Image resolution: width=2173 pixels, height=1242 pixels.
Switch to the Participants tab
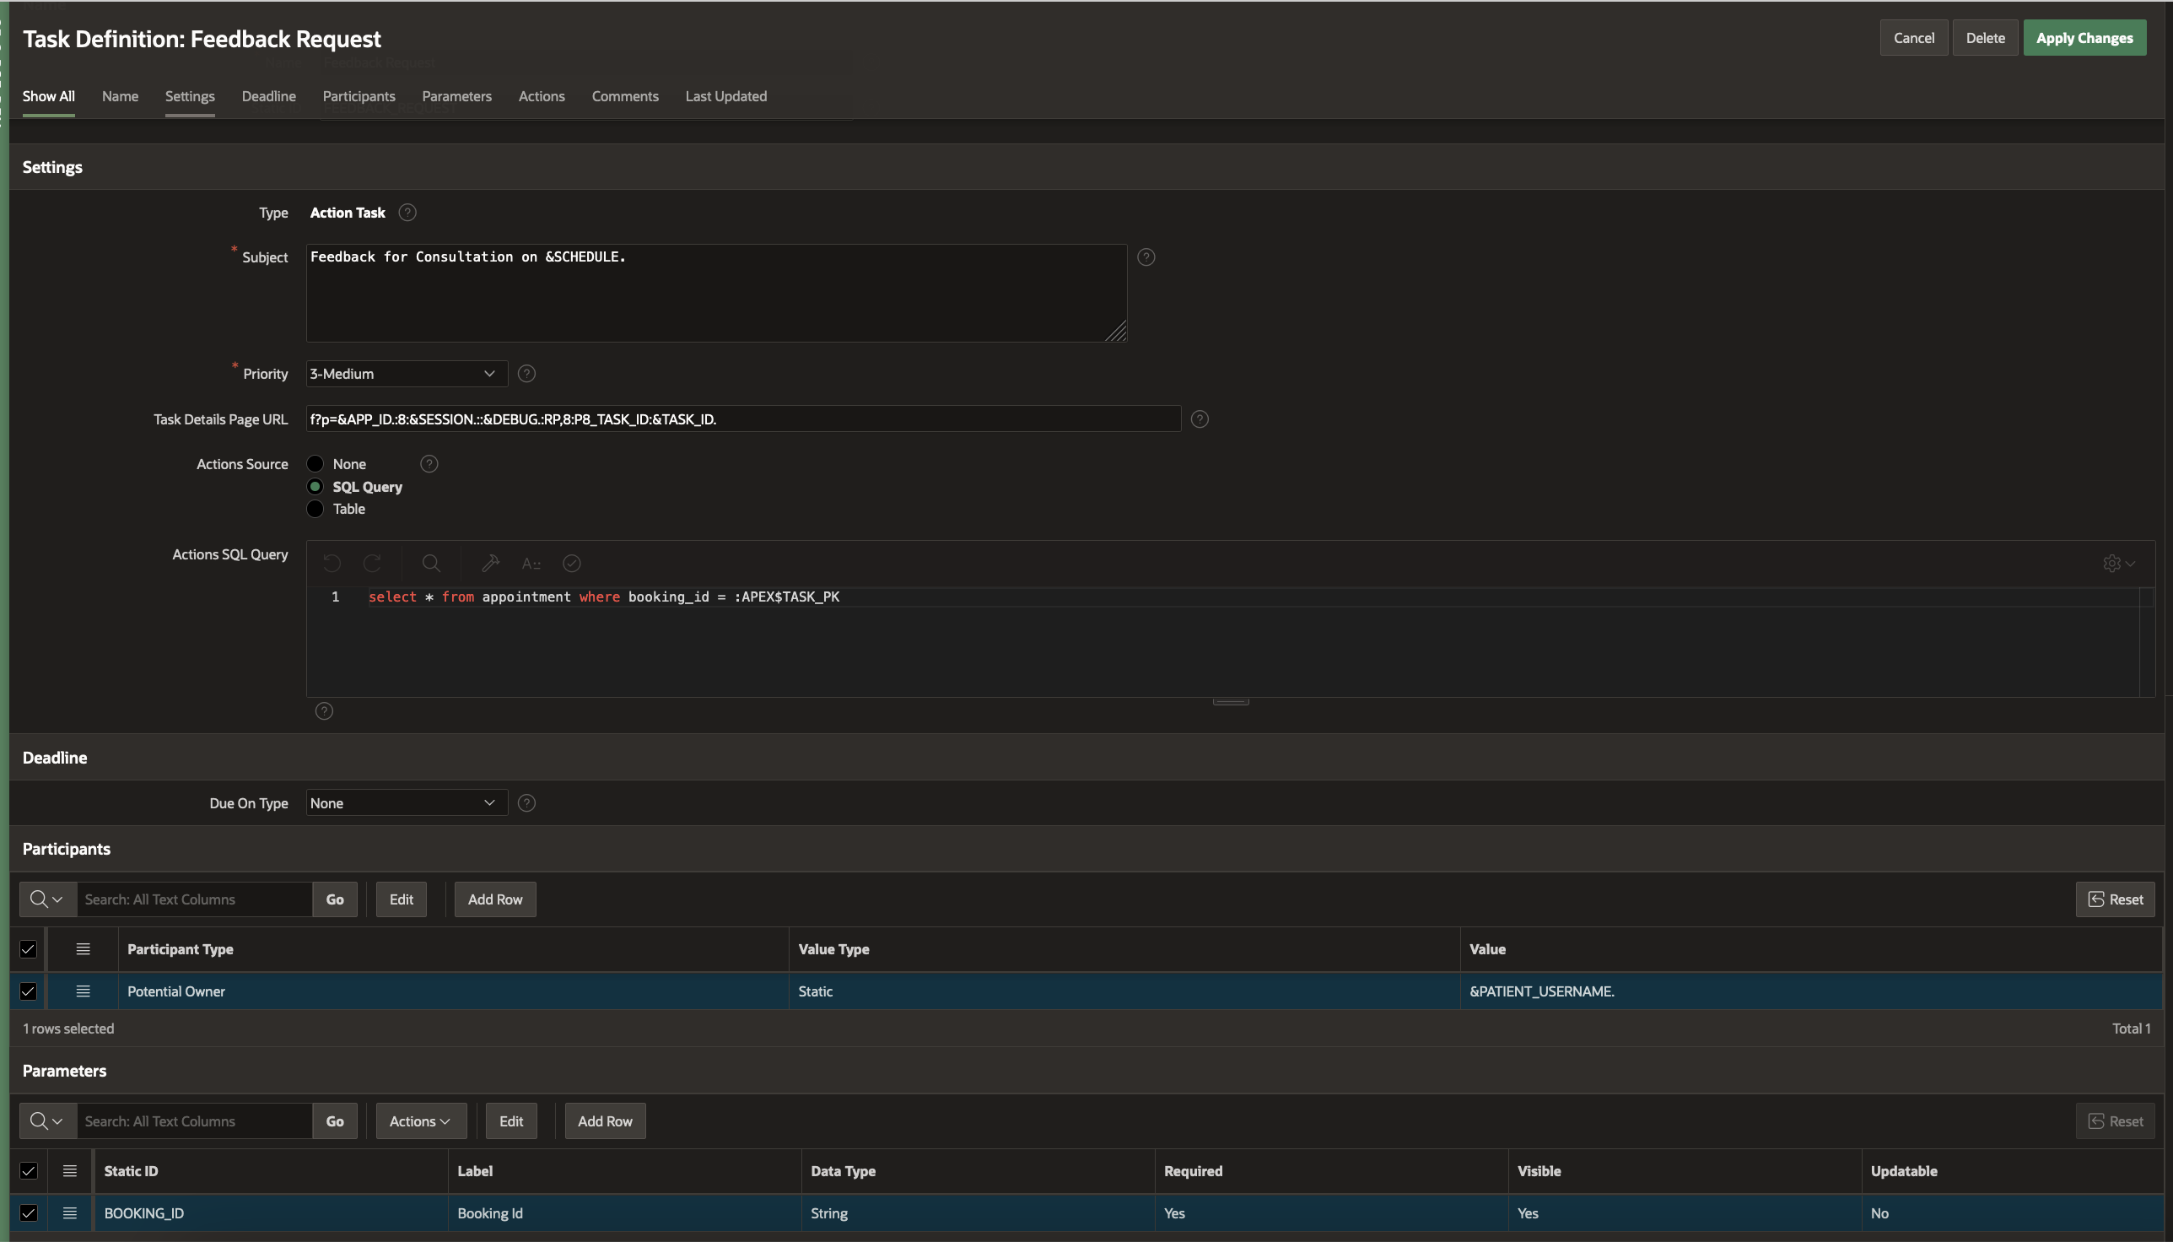(x=359, y=96)
